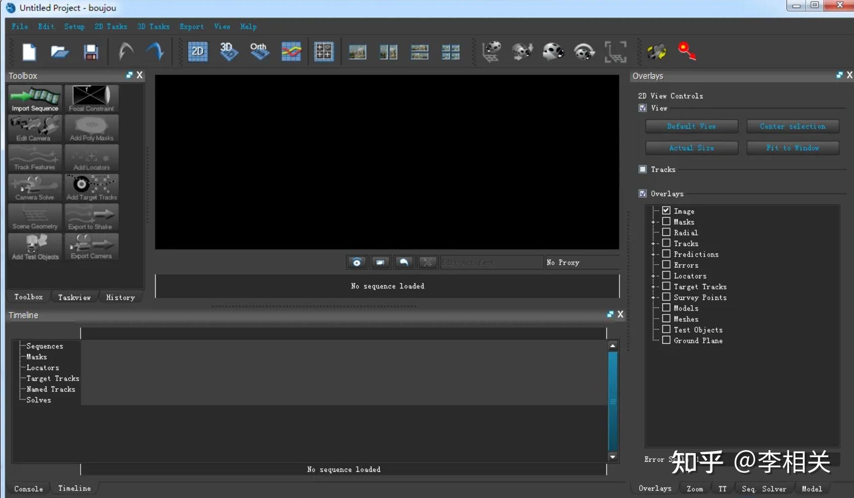Create a new project with blank page icon
The height and width of the screenshot is (498, 854).
[29, 52]
